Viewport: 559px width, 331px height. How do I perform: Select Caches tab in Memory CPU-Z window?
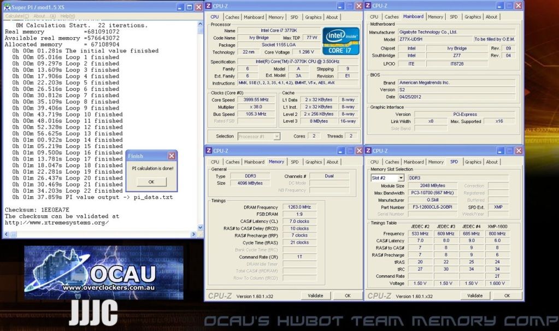pos(232,162)
